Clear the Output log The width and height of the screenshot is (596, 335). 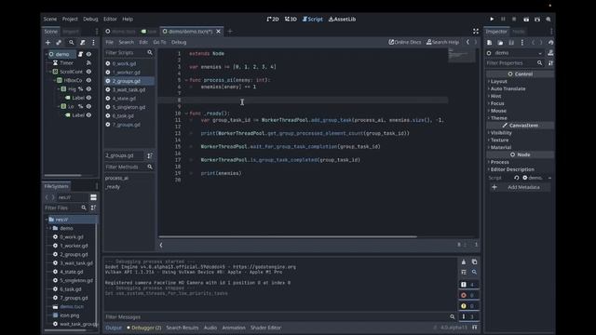point(464,262)
